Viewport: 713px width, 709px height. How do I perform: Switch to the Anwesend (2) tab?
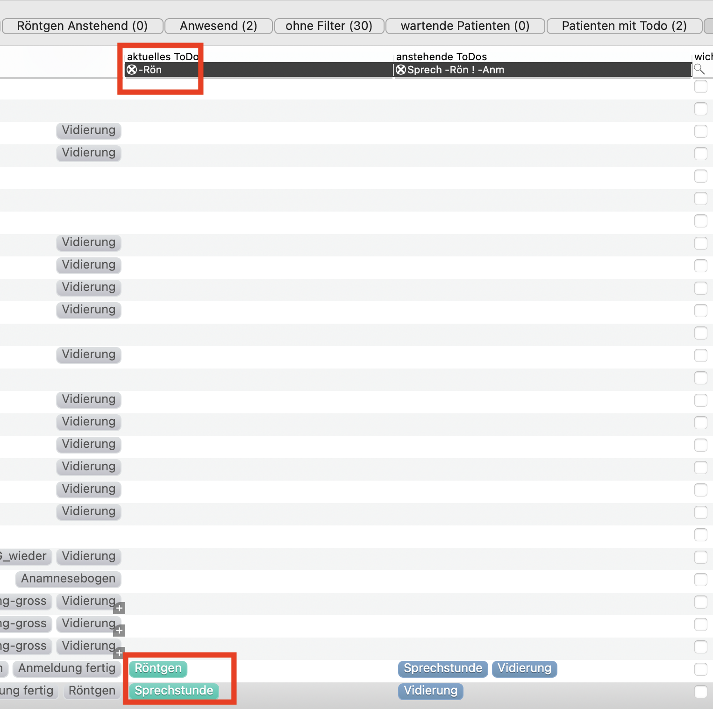219,26
